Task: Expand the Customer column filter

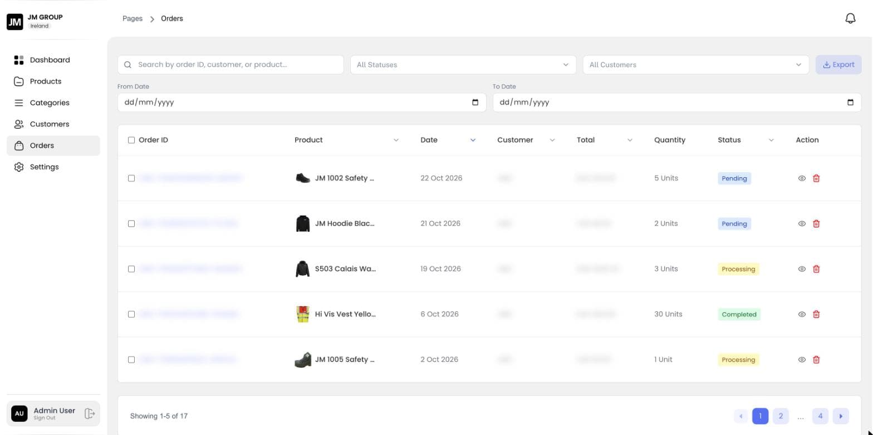Action: 552,140
